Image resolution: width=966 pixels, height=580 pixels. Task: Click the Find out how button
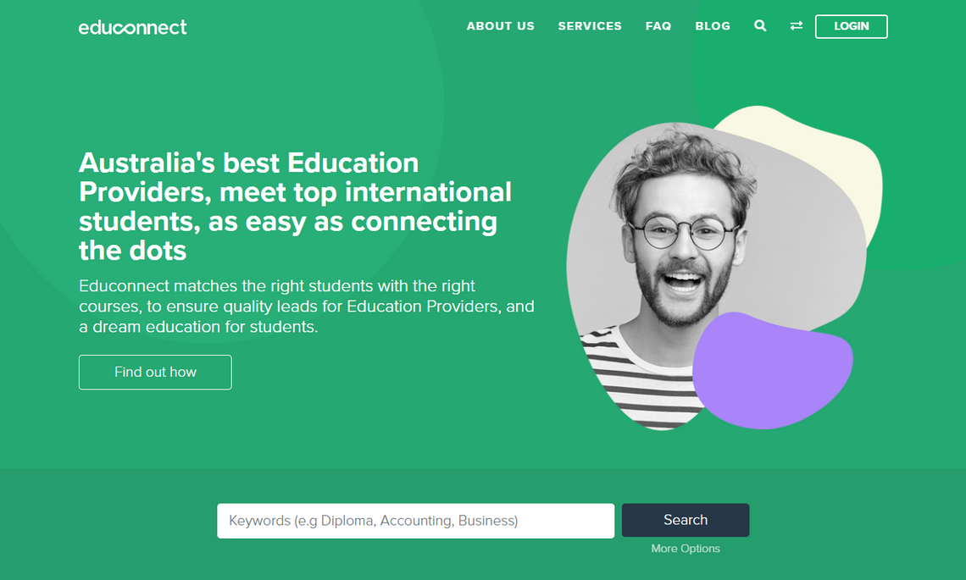click(x=155, y=372)
